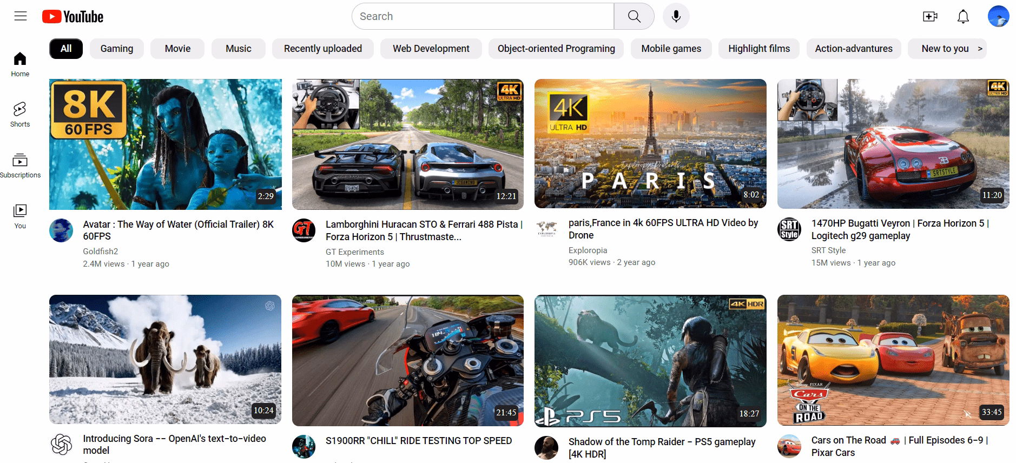Open Lamborghini vs Ferrari thumbnail

tap(408, 144)
